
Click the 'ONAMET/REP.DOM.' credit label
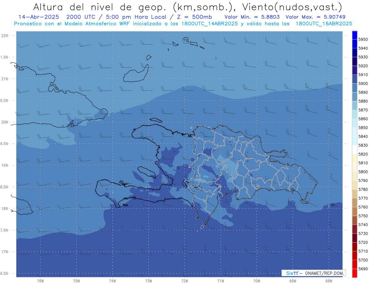pyautogui.click(x=324, y=273)
